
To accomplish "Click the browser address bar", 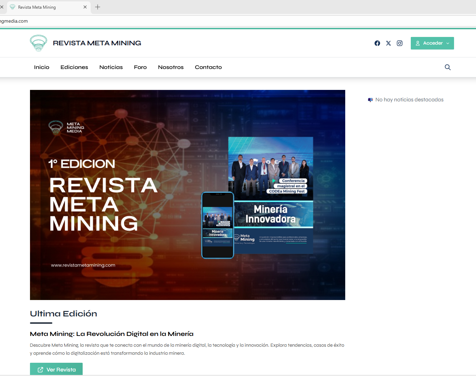I will pyautogui.click(x=238, y=21).
